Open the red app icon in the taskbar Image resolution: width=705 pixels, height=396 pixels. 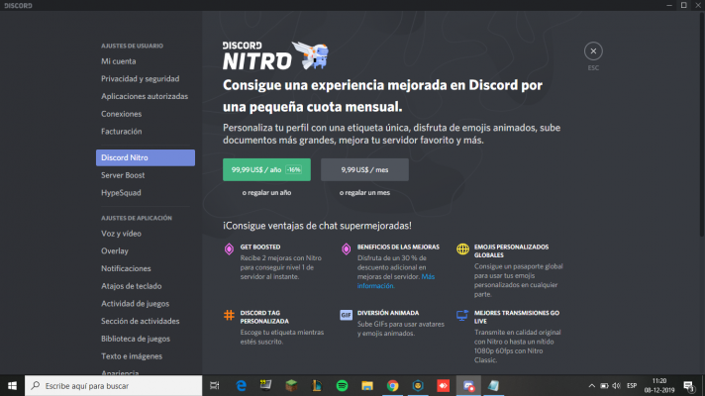[443, 386]
